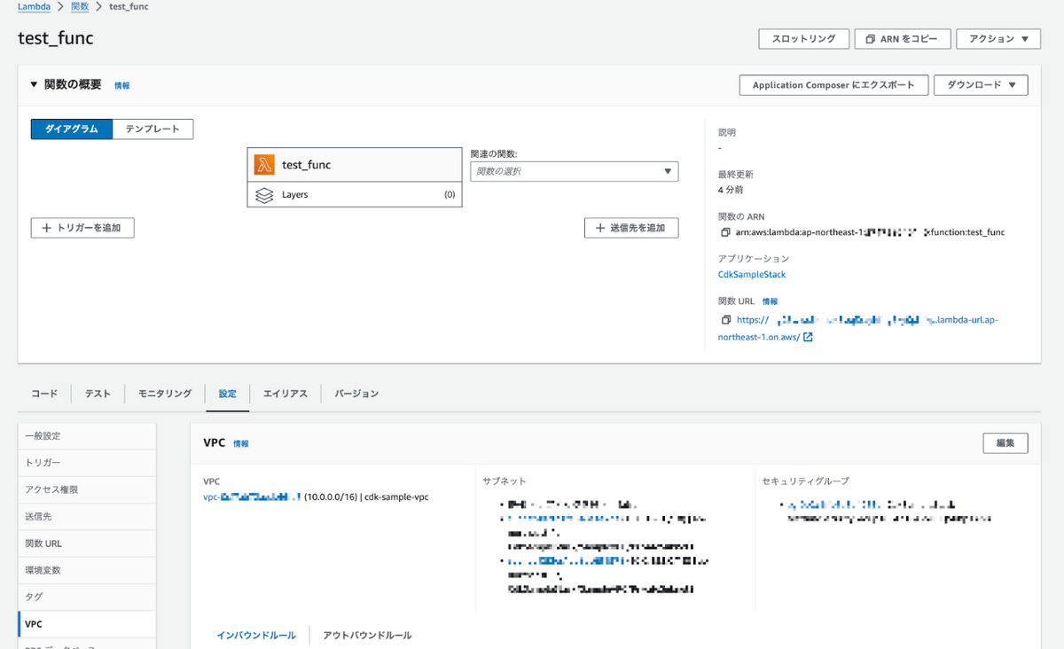The height and width of the screenshot is (649, 1064).
Task: Click 情報 link beside VPC heading
Action: point(241,443)
